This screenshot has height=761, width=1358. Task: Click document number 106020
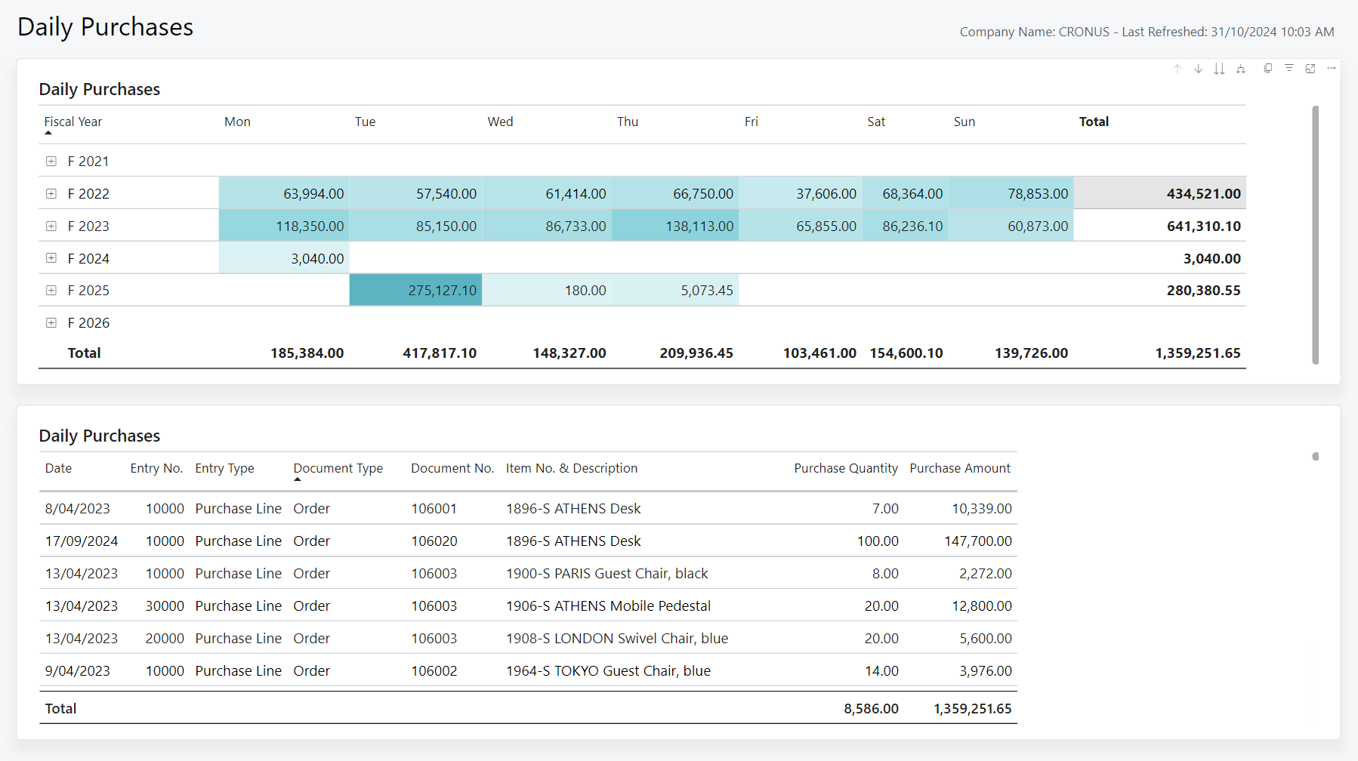click(434, 541)
